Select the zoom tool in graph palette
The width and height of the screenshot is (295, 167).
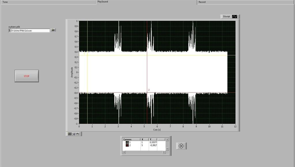pyautogui.click(x=74, y=134)
